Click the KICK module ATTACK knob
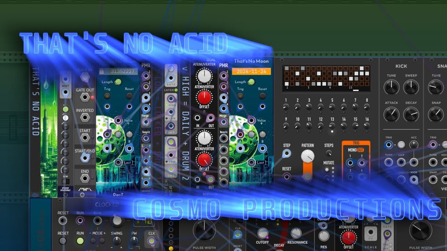This screenshot has height=251, width=447. pyautogui.click(x=391, y=114)
